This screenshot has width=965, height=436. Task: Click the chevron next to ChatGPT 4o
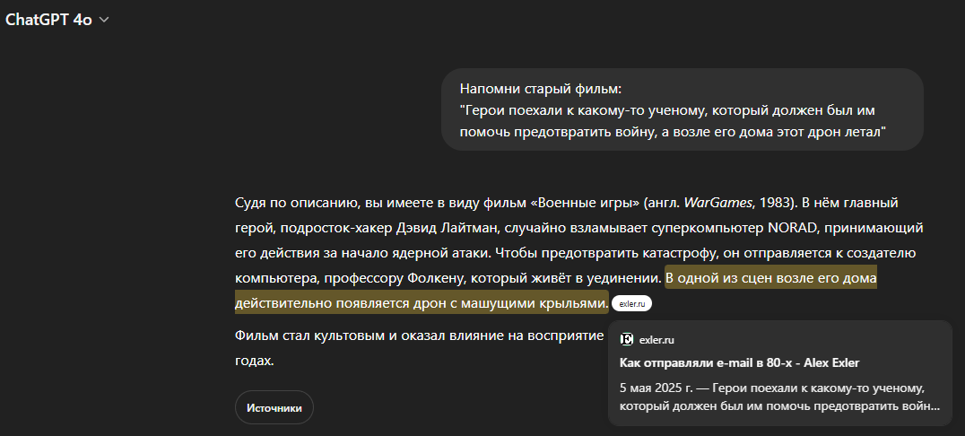point(104,21)
